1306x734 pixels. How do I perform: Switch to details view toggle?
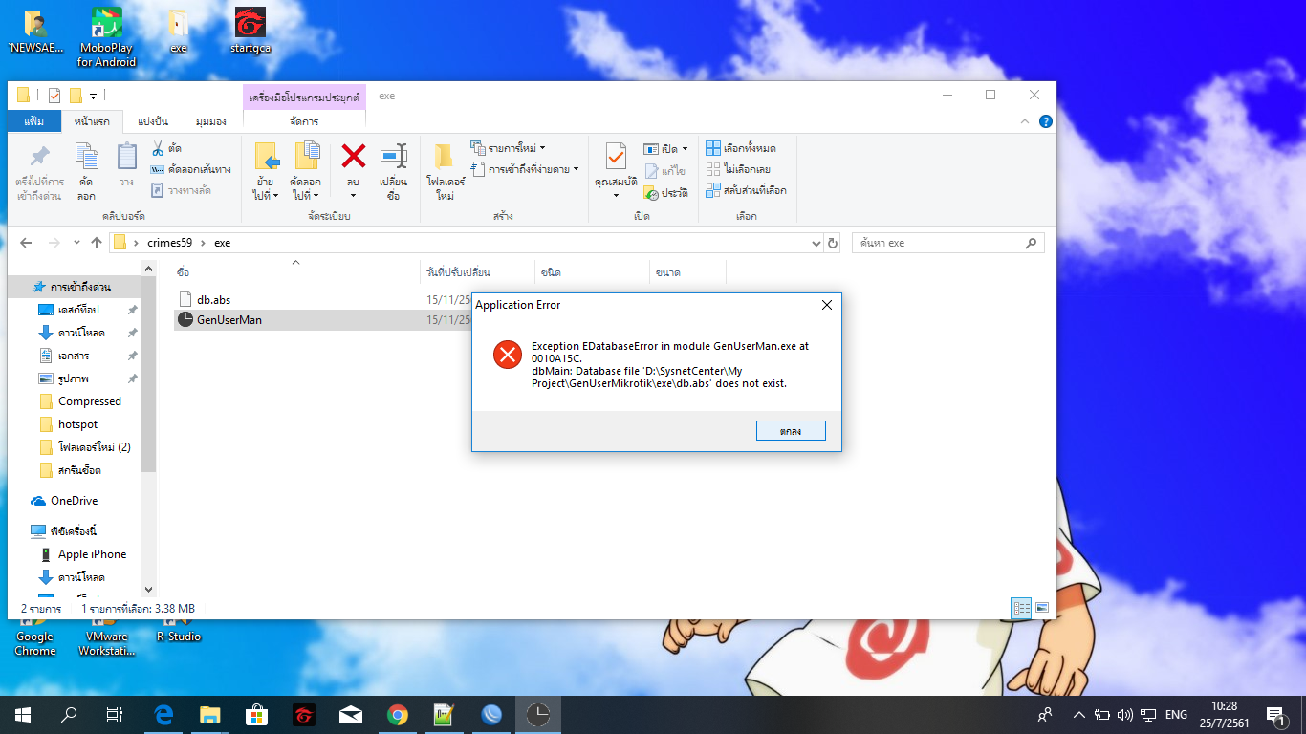pyautogui.click(x=1021, y=608)
